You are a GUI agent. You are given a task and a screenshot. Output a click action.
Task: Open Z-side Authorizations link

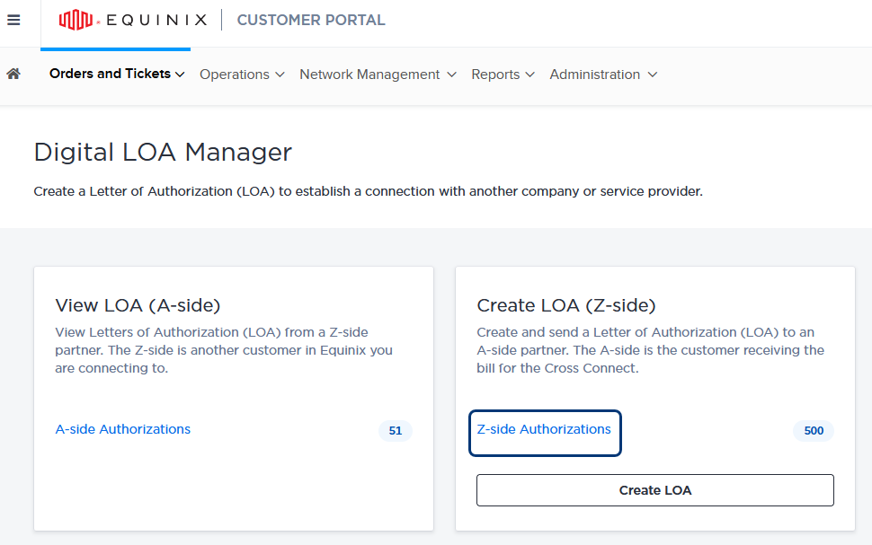tap(544, 429)
